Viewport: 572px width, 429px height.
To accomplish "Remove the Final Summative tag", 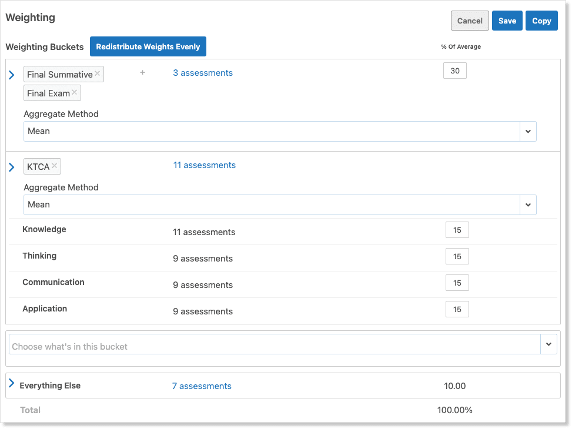I will pyautogui.click(x=98, y=73).
